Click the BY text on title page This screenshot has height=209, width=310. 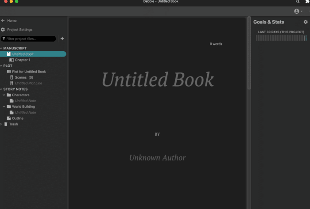click(157, 134)
